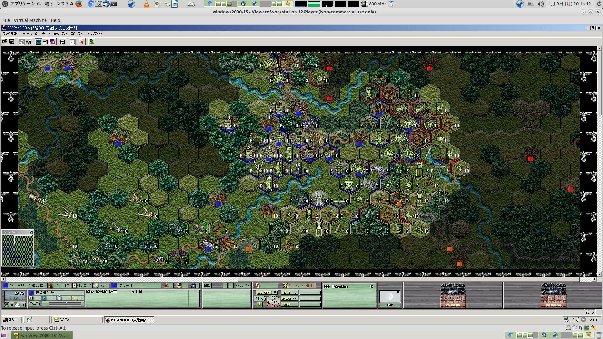Click the vertical scrollbar up arrow

click(600, 49)
